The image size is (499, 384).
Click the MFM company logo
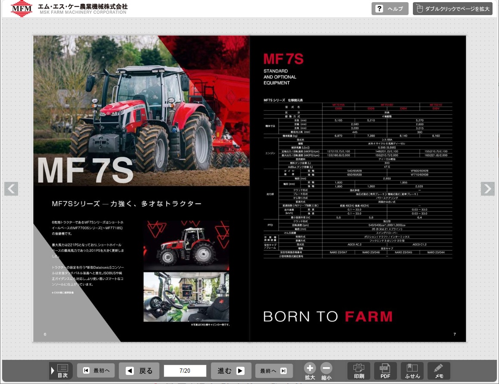pyautogui.click(x=22, y=9)
